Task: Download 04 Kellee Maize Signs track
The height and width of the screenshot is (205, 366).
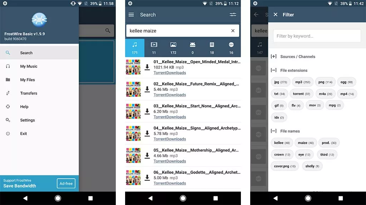Action: pos(147,134)
